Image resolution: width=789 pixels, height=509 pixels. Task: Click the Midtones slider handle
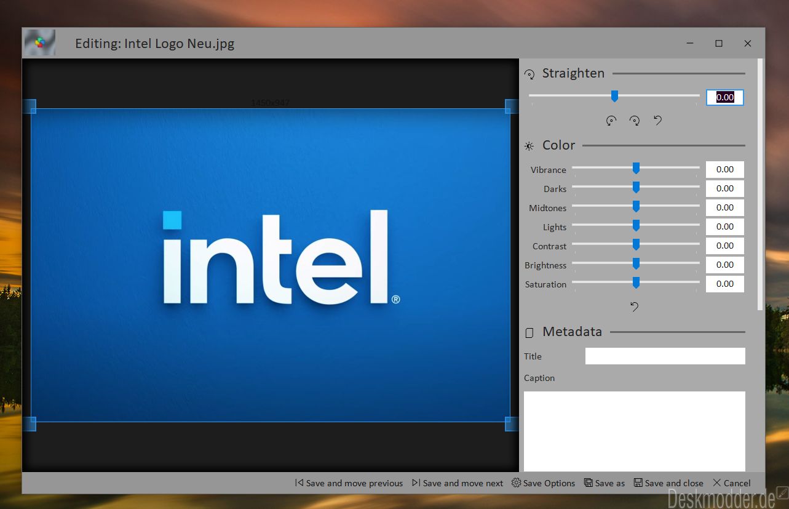(x=636, y=206)
